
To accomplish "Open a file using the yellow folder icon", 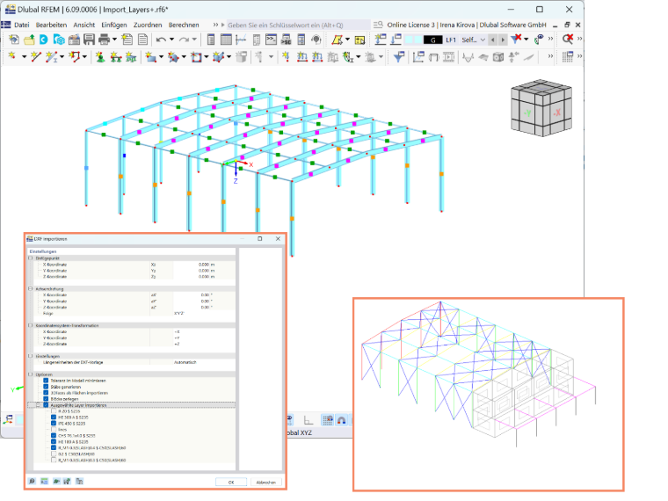I will coord(29,40).
